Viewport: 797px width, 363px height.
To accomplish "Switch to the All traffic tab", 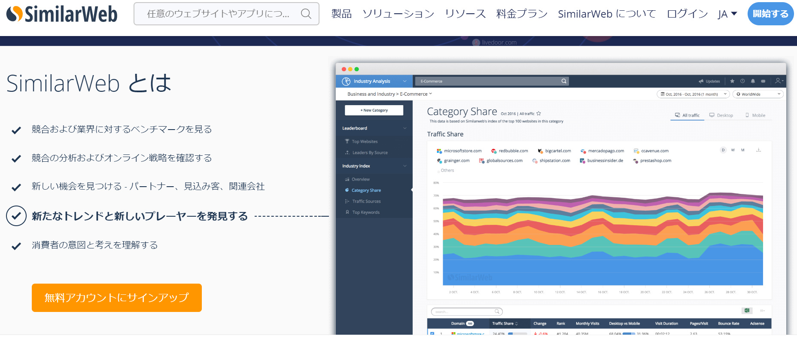I will [687, 115].
